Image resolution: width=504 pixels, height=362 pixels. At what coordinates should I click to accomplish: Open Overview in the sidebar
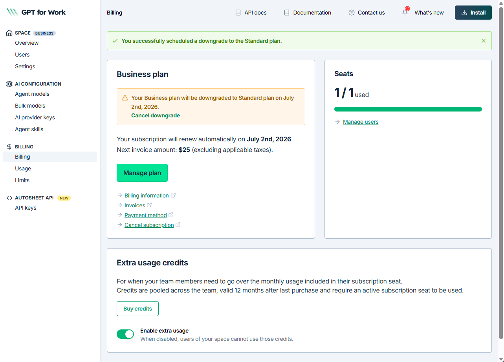27,43
